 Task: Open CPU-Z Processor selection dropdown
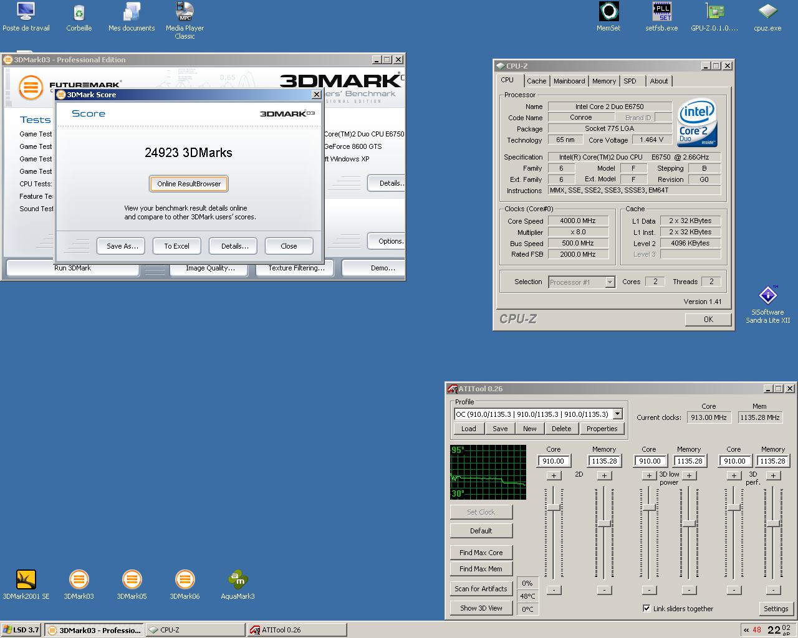pyautogui.click(x=610, y=282)
